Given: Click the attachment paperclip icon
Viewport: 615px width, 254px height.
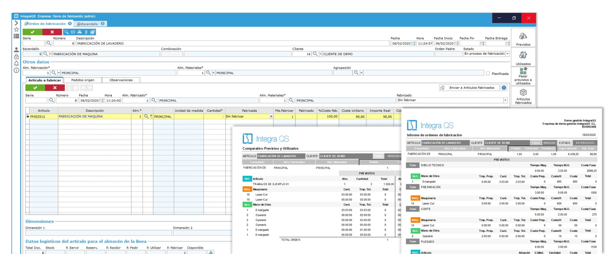Looking at the screenshot, I should click(x=86, y=32).
